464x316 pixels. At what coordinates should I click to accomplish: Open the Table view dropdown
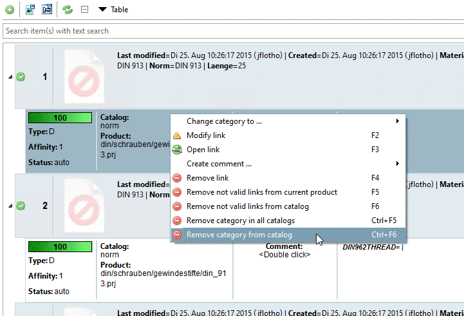point(114,10)
